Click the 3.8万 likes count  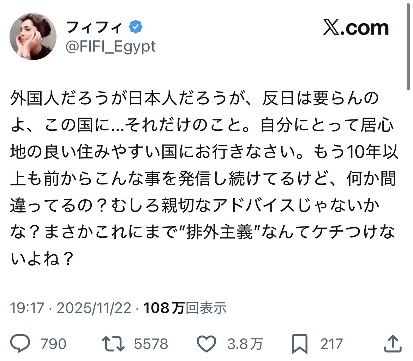point(245,344)
